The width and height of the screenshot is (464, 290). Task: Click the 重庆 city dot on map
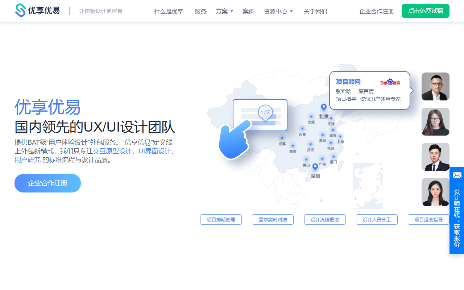point(293,146)
